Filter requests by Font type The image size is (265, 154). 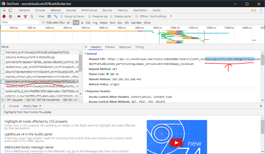pos(112,22)
